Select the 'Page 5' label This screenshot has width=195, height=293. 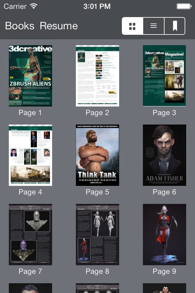pyautogui.click(x=97, y=192)
